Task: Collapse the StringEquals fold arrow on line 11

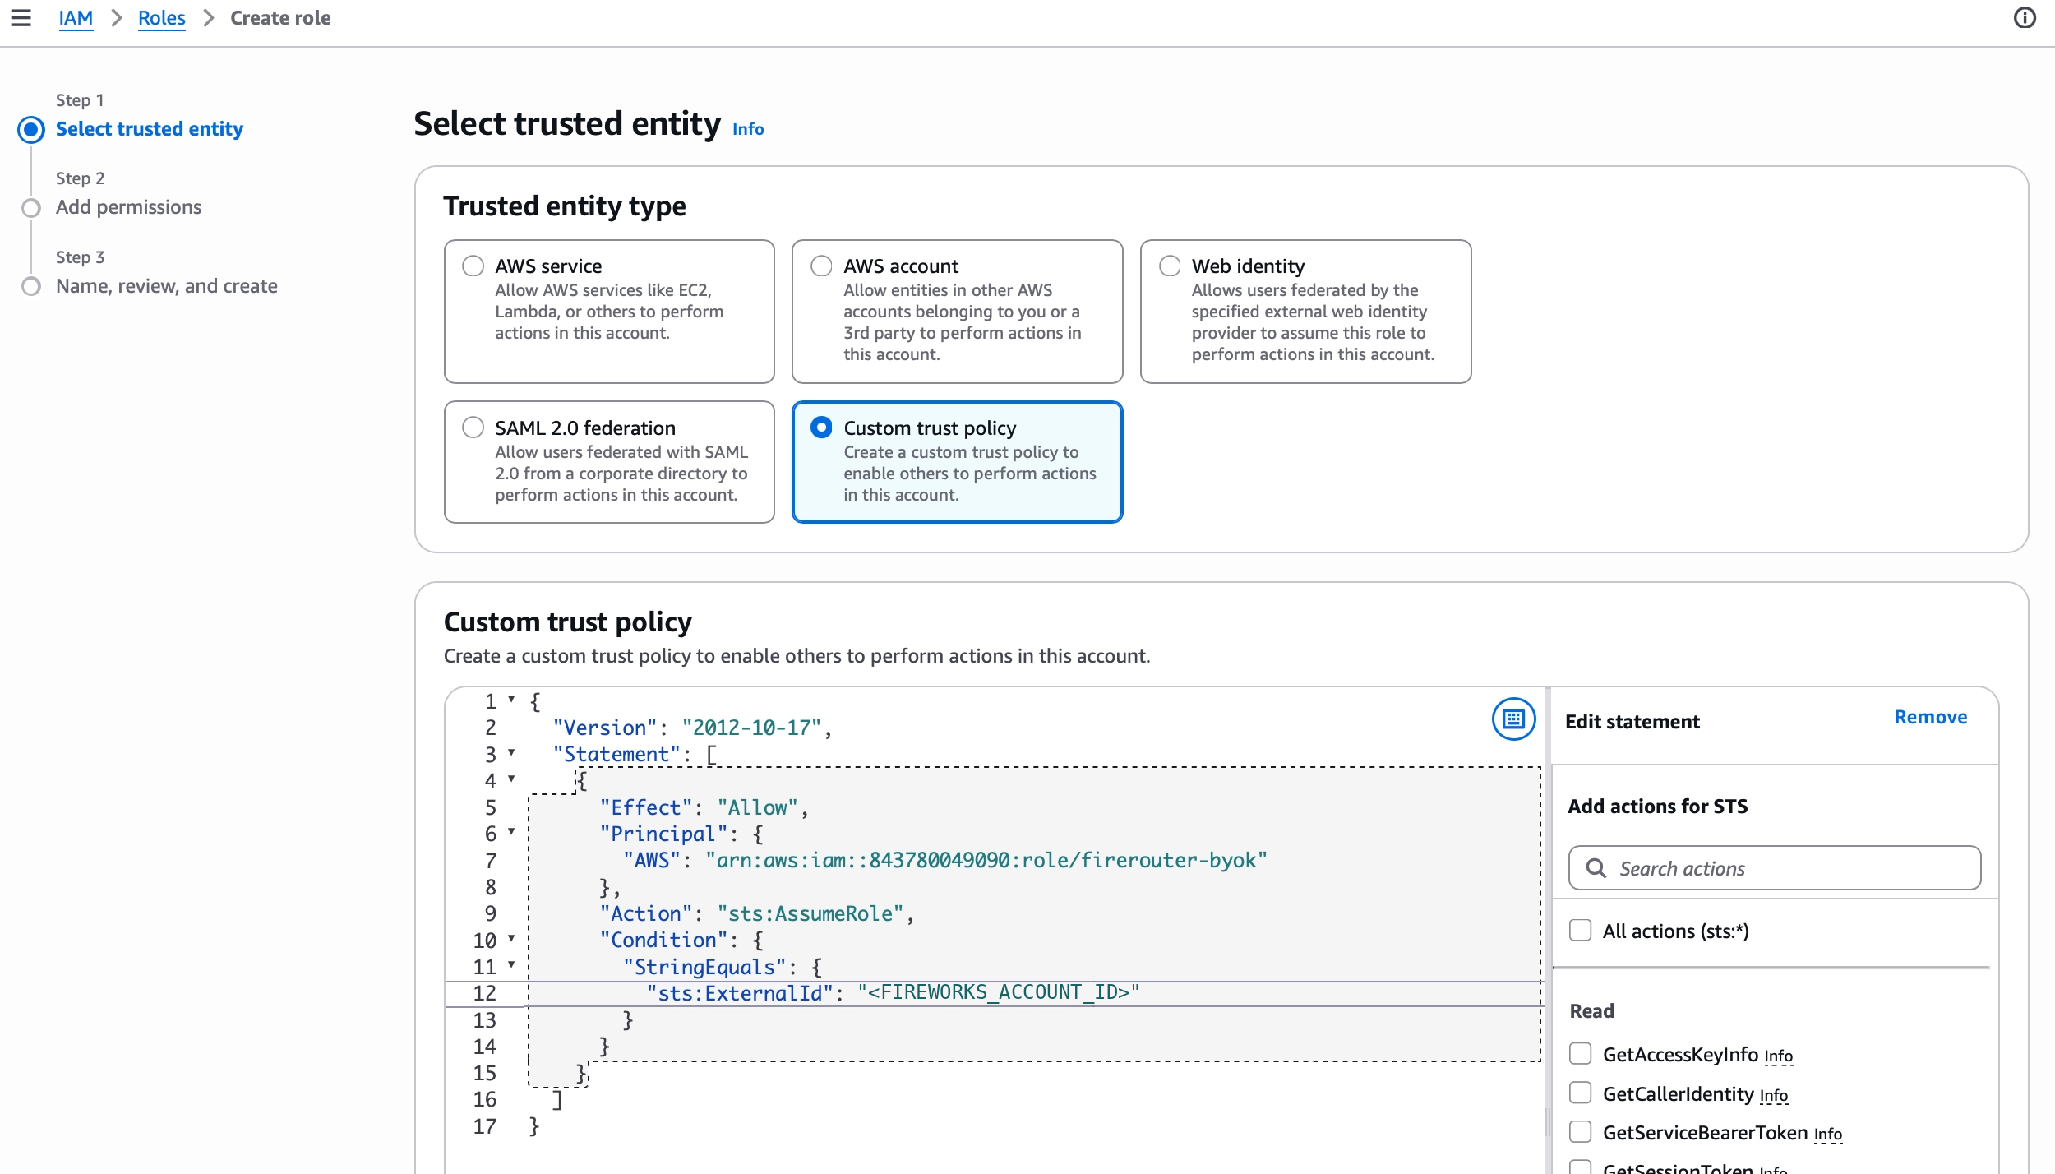Action: coord(511,965)
